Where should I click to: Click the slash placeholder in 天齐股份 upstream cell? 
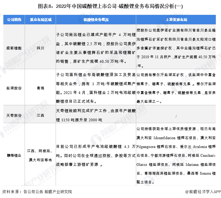[176, 116]
